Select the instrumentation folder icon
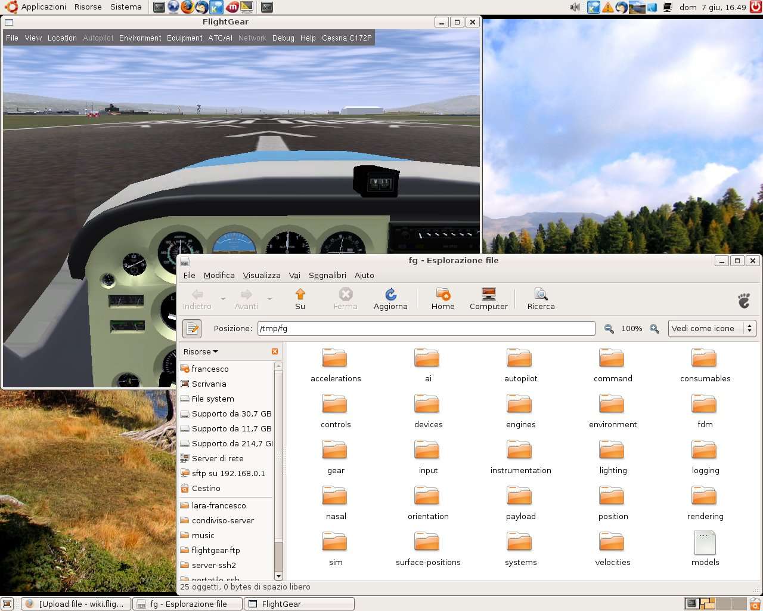The image size is (763, 611). [x=520, y=450]
